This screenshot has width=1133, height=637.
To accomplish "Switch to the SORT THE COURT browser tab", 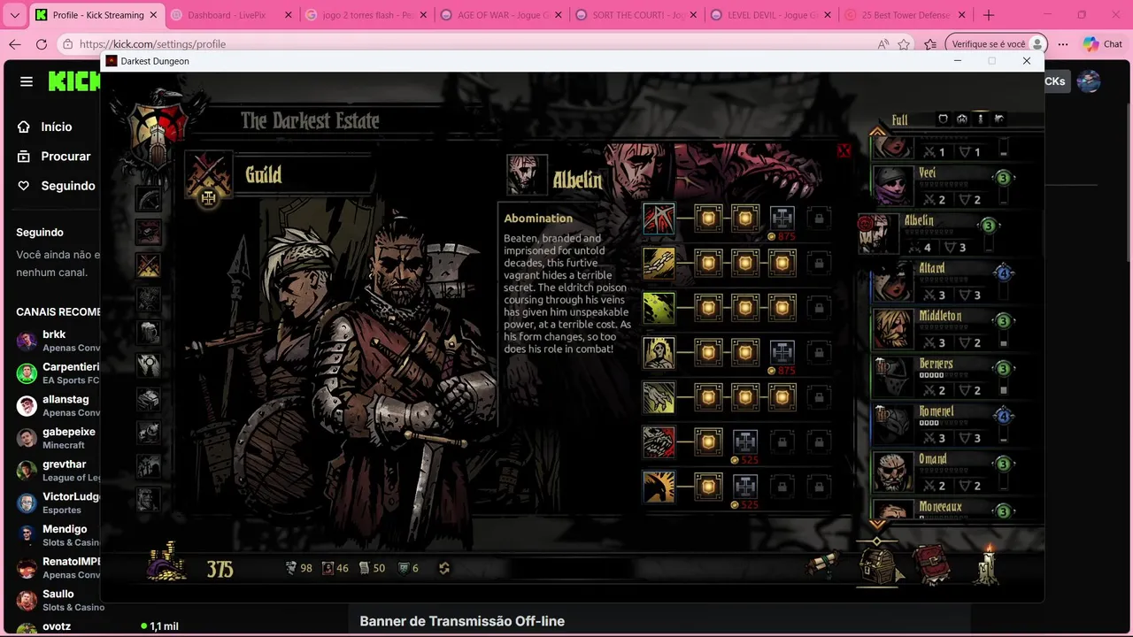I will click(637, 15).
